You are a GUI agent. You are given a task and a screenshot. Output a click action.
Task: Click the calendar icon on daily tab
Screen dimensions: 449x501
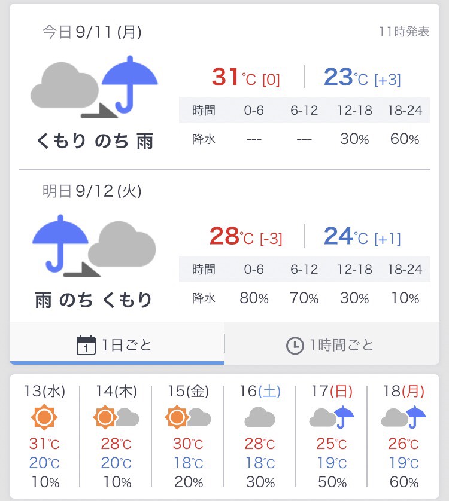coord(87,345)
